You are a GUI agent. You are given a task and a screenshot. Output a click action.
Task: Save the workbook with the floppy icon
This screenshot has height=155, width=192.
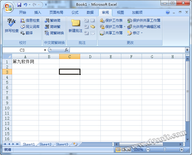point(19,5)
